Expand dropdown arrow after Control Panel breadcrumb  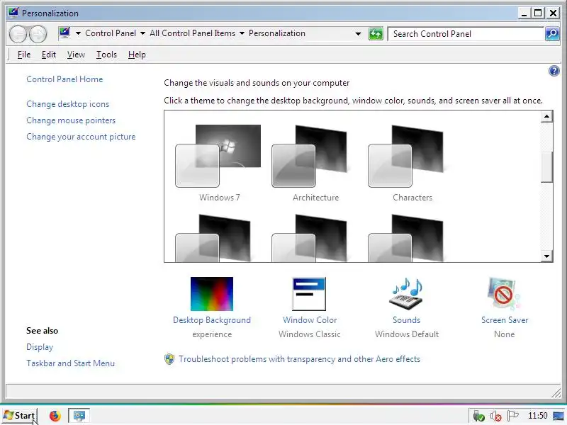(143, 33)
